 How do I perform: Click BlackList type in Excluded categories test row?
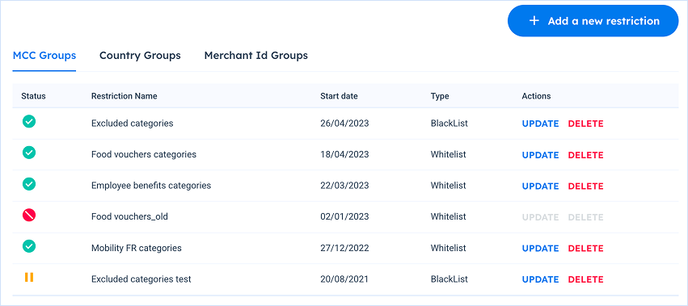tap(449, 279)
